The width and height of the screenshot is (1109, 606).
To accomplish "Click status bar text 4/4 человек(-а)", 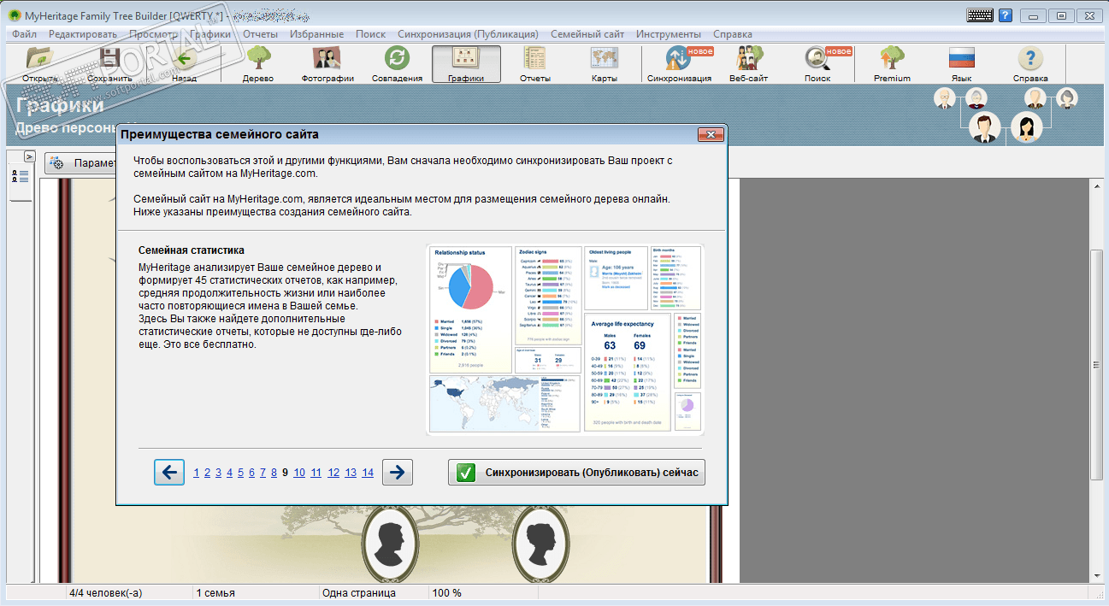I will 105,592.
